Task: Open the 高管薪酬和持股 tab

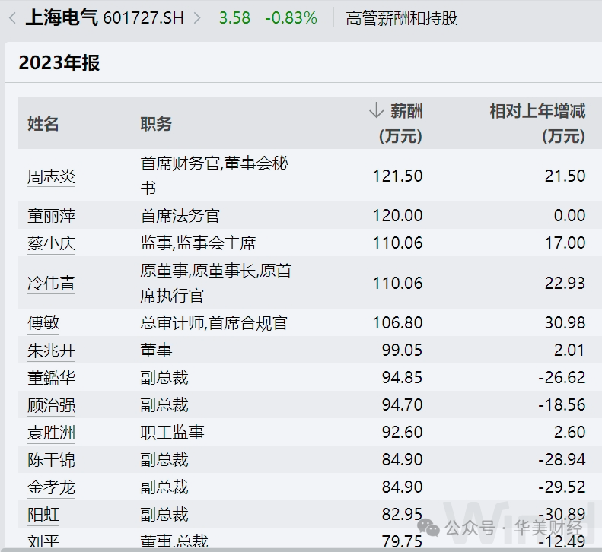Action: [x=402, y=18]
